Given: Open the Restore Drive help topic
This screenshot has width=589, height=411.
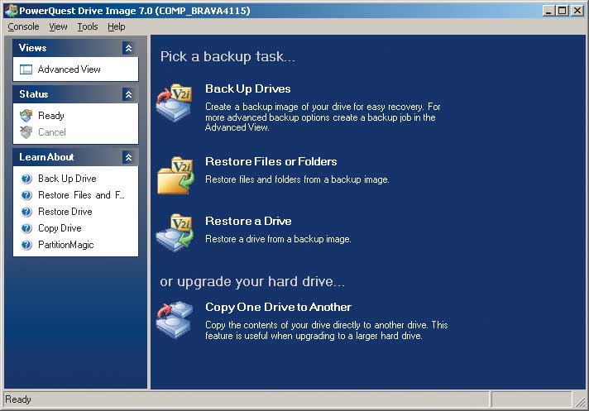Looking at the screenshot, I should [x=65, y=212].
